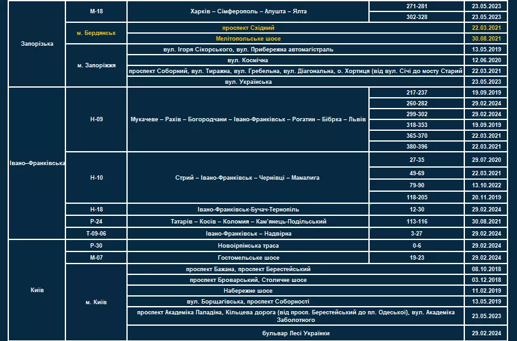
Task: Click the вул. Космічна street row
Action: coord(248,60)
